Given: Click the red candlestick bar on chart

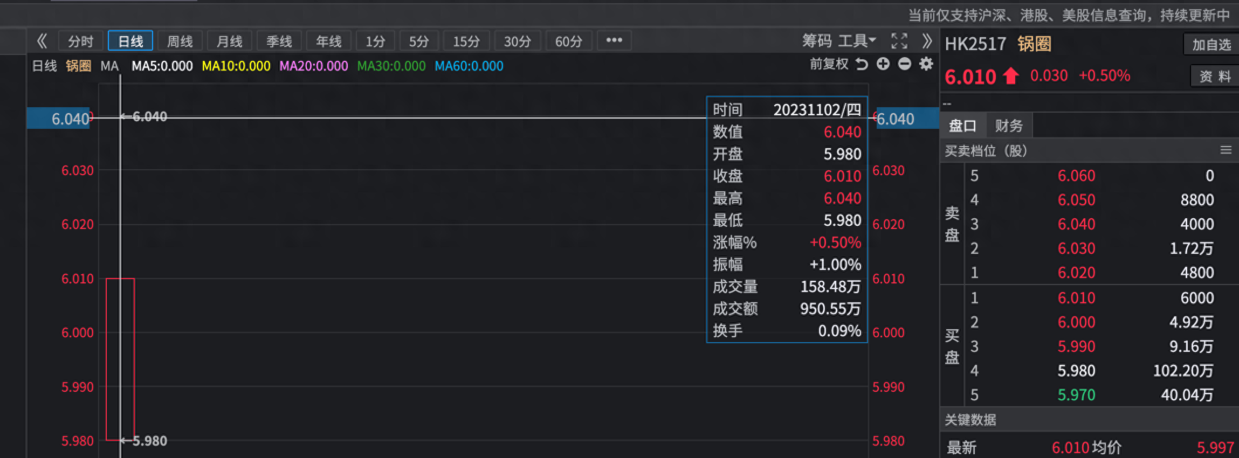Looking at the screenshot, I should click(x=120, y=359).
